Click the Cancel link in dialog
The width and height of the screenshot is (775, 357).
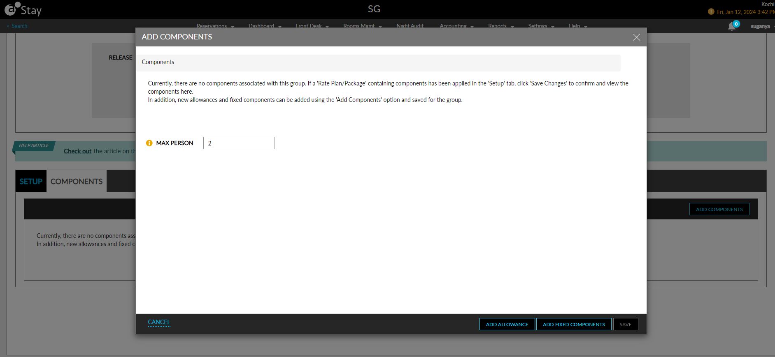159,322
